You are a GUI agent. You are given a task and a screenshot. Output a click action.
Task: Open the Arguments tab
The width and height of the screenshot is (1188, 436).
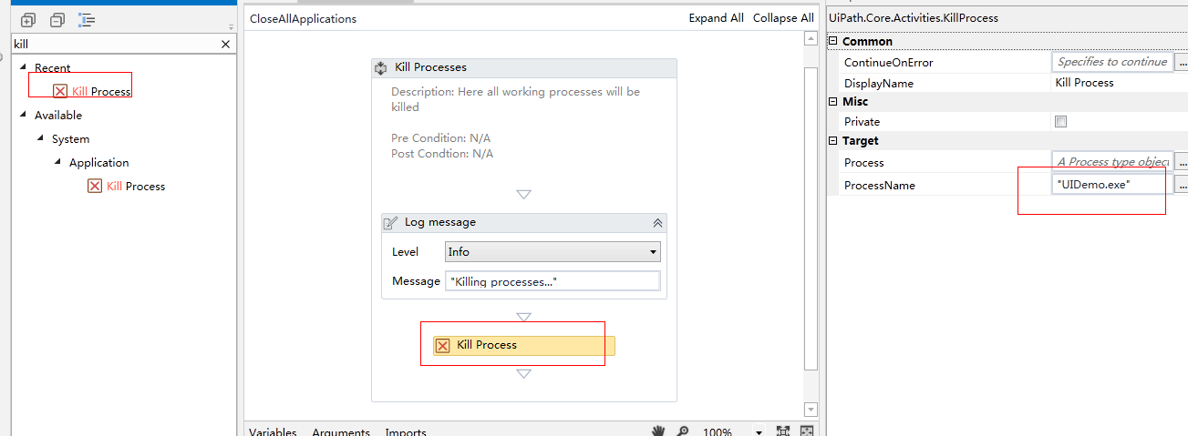click(x=341, y=431)
